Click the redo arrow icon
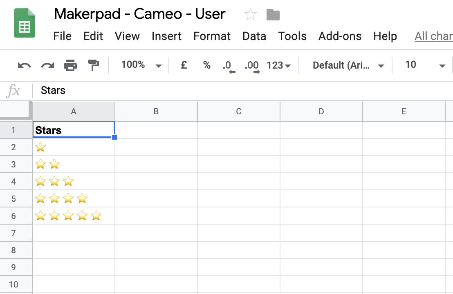This screenshot has height=294, width=453. (x=47, y=65)
